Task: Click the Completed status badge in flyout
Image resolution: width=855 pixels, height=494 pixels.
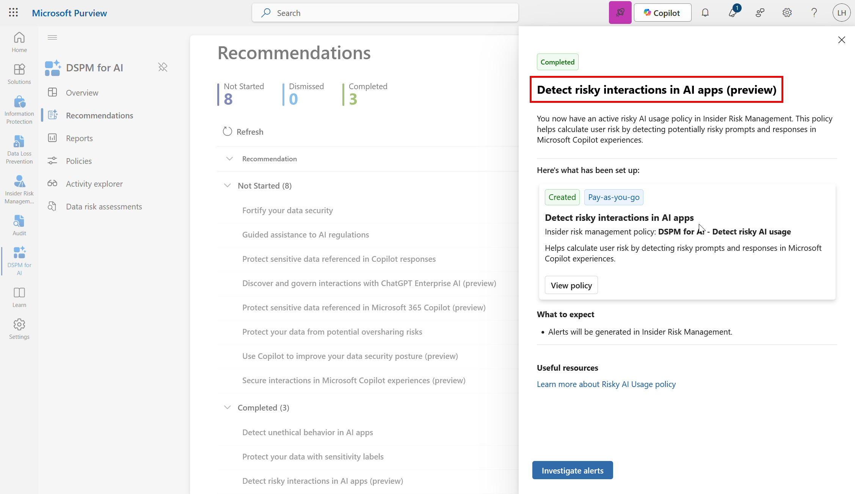Action: tap(557, 62)
